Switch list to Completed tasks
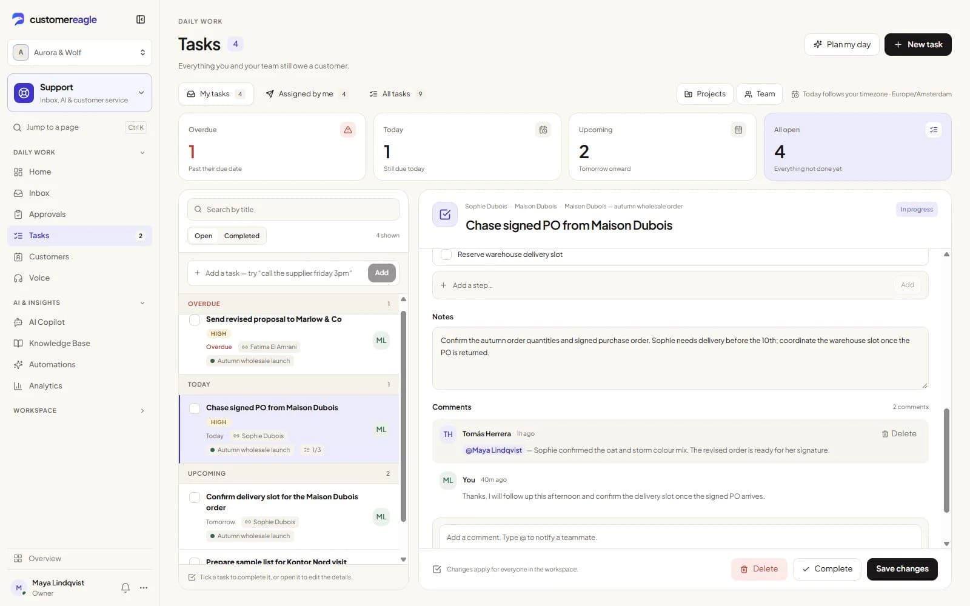 pos(241,236)
